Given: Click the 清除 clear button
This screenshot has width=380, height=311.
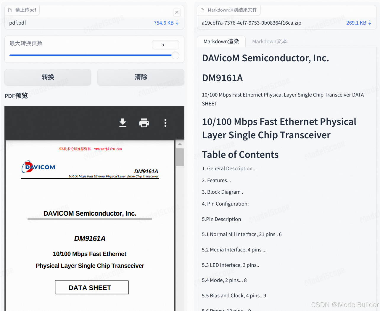Looking at the screenshot, I should (141, 77).
